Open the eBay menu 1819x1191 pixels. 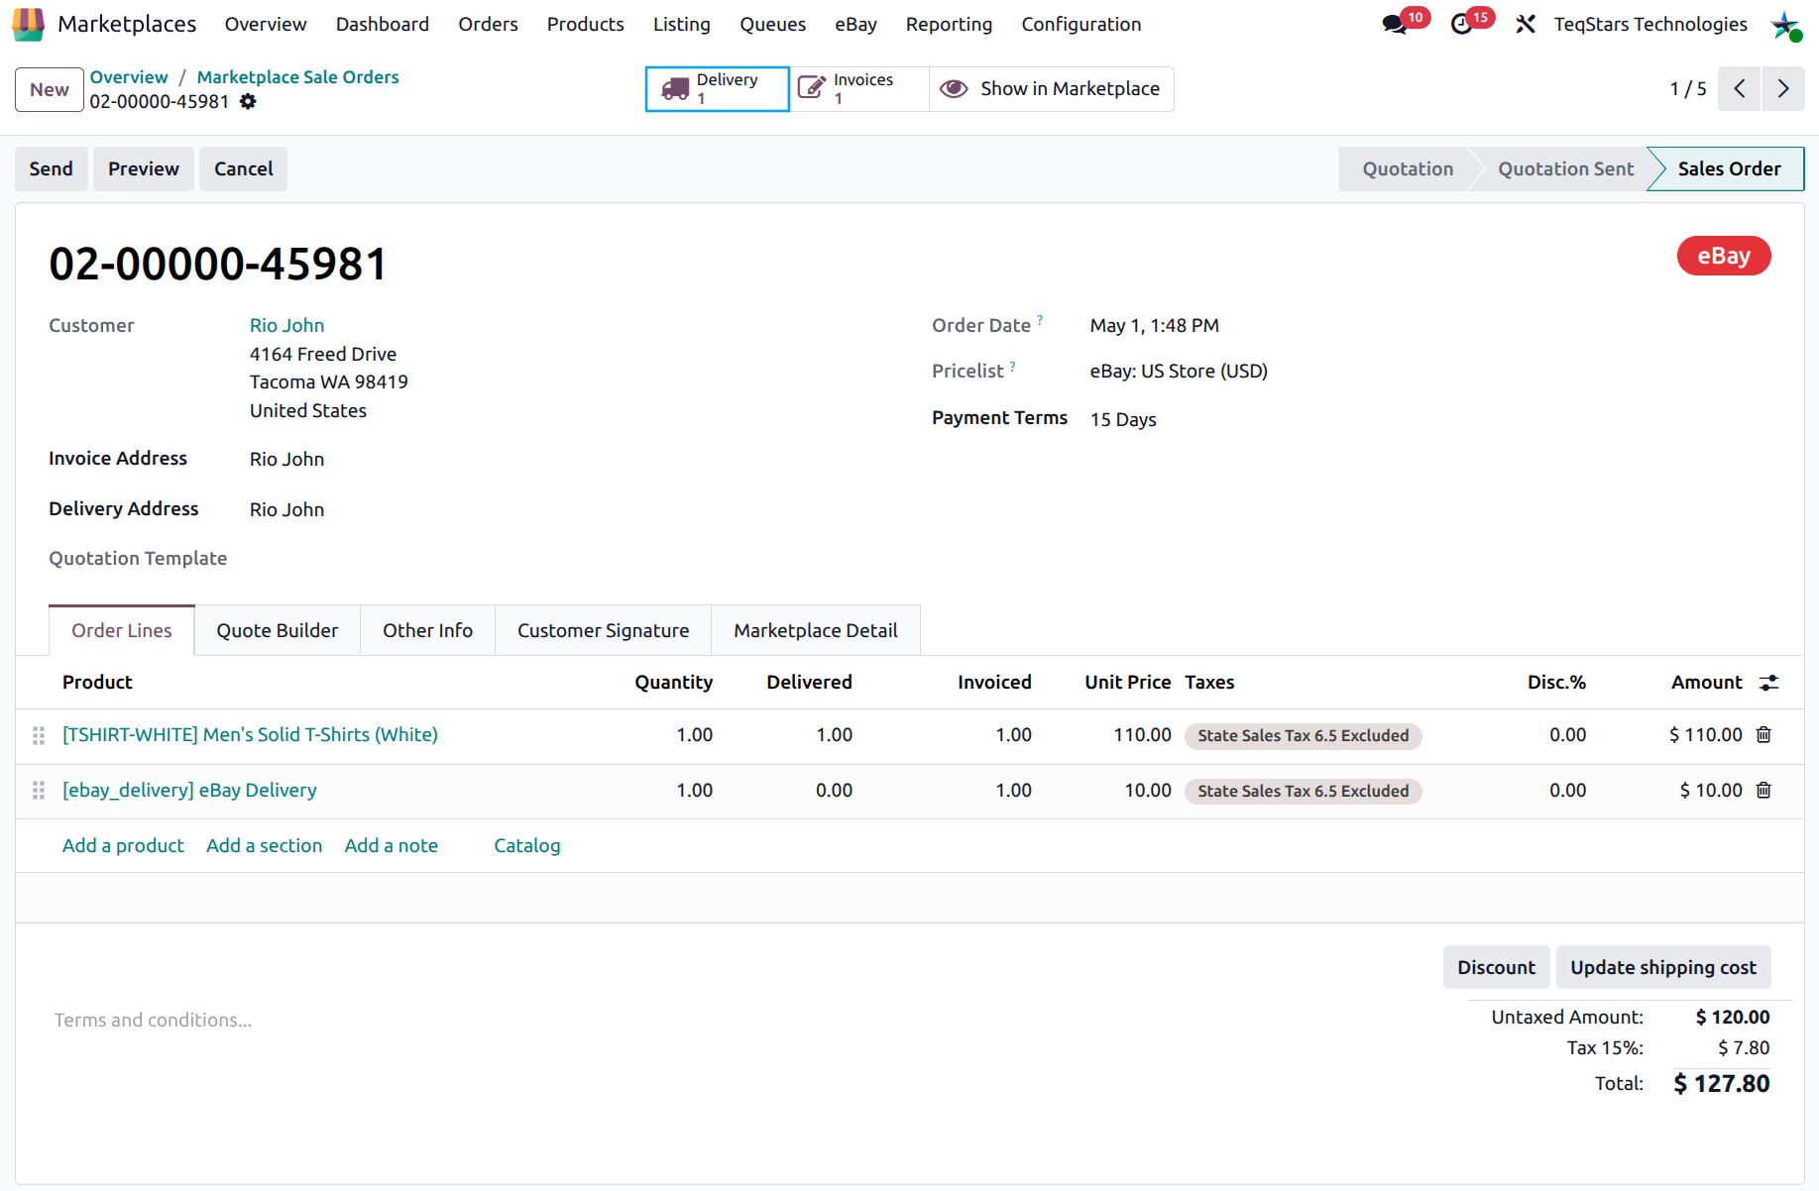click(x=855, y=24)
